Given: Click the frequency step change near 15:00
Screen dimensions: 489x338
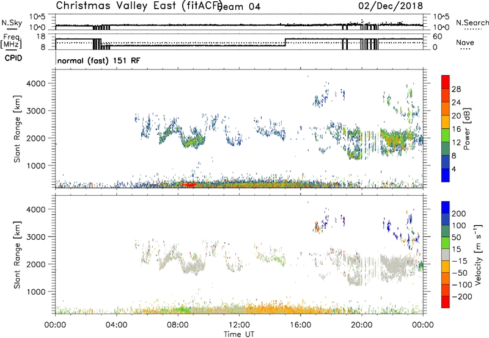Looking at the screenshot, I should tap(285, 42).
